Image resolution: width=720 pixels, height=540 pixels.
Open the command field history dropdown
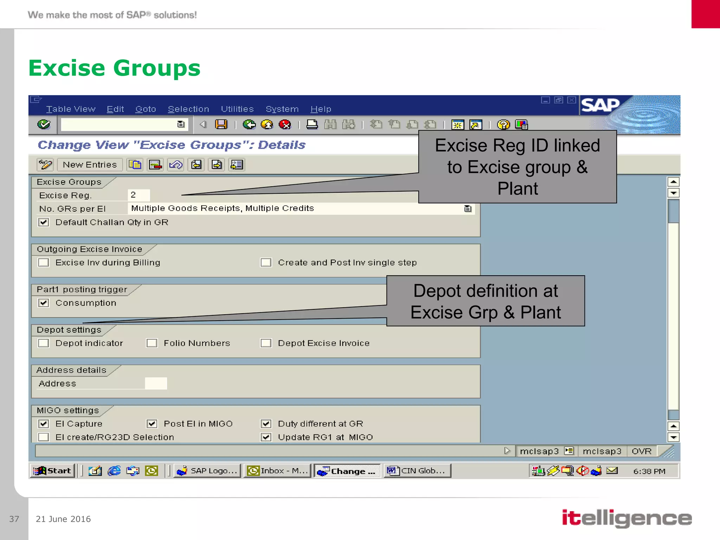[181, 124]
